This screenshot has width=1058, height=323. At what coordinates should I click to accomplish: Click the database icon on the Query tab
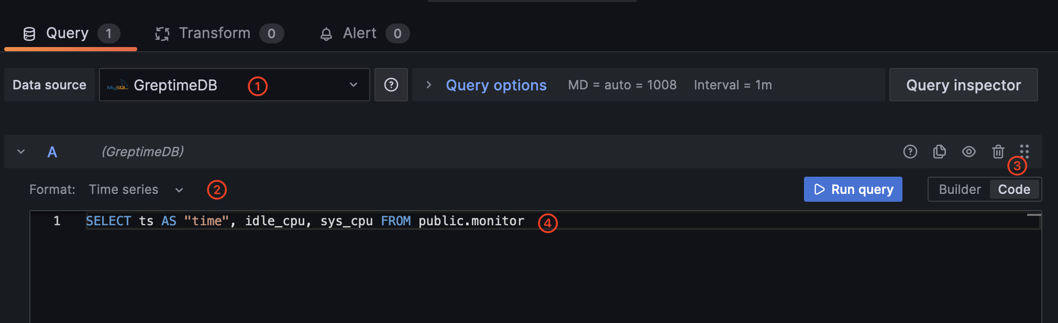click(x=29, y=33)
